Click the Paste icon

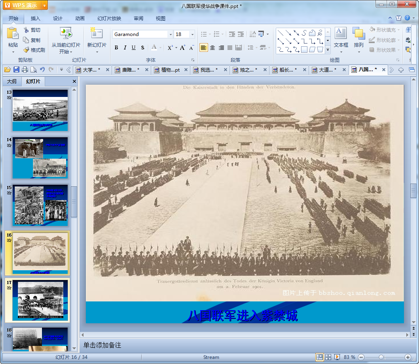(x=13, y=34)
